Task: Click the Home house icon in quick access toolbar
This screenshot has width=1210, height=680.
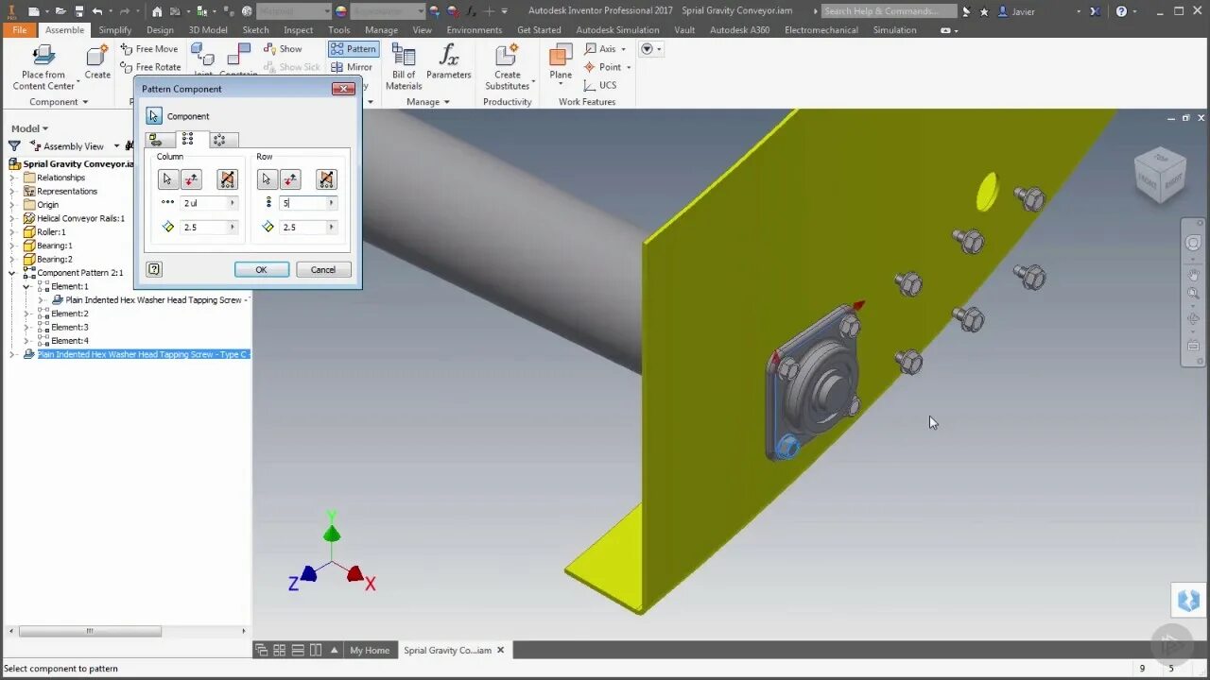Action: pyautogui.click(x=157, y=11)
